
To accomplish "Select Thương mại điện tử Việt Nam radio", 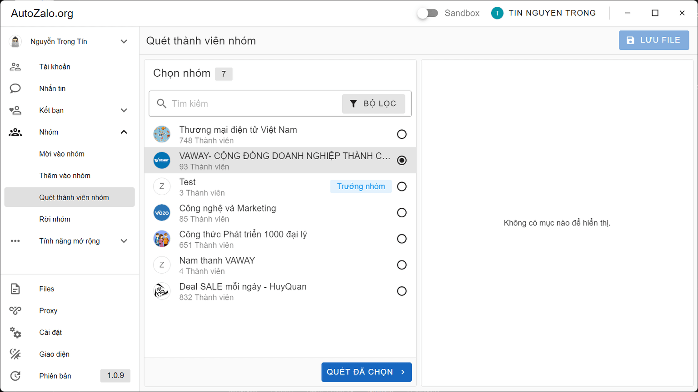I will (402, 134).
